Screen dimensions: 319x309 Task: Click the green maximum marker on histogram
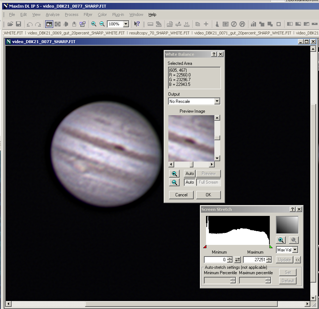[271, 246]
